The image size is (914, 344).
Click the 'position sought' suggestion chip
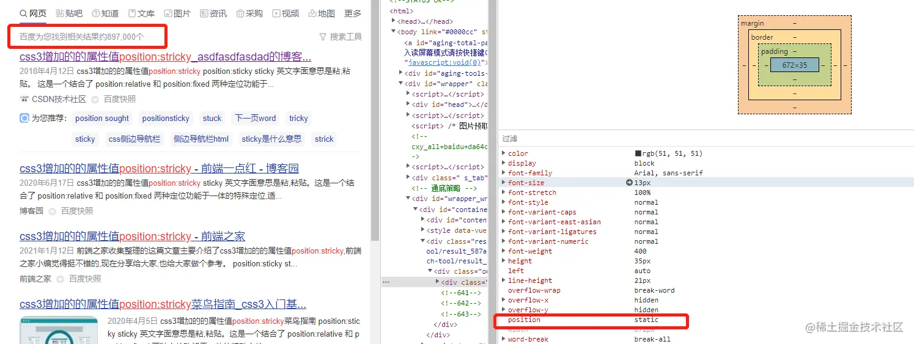pos(102,119)
